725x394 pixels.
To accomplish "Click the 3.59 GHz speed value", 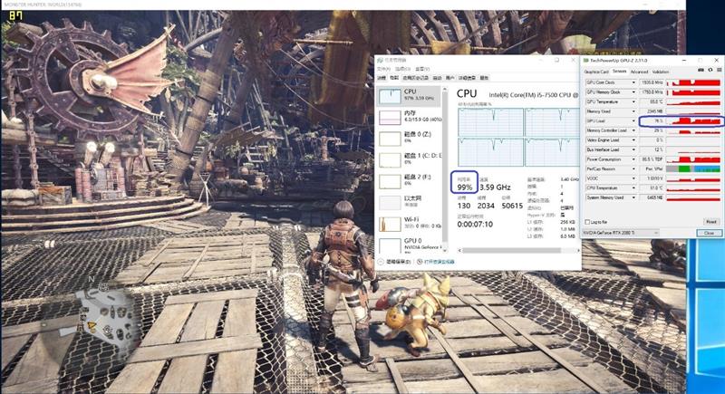I will [495, 187].
